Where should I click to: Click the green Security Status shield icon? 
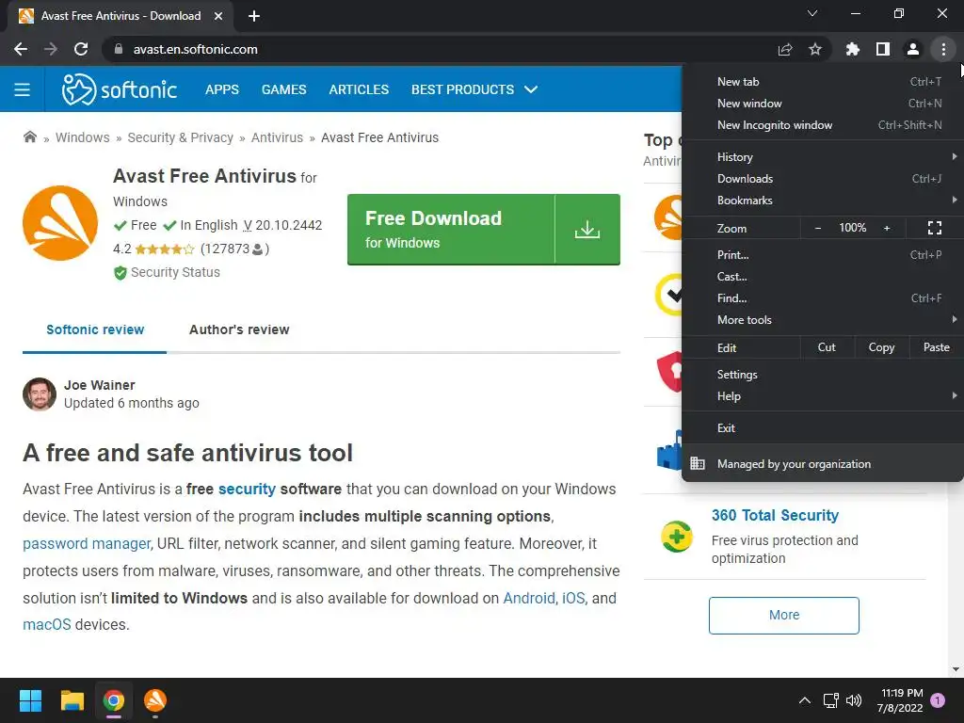point(120,272)
